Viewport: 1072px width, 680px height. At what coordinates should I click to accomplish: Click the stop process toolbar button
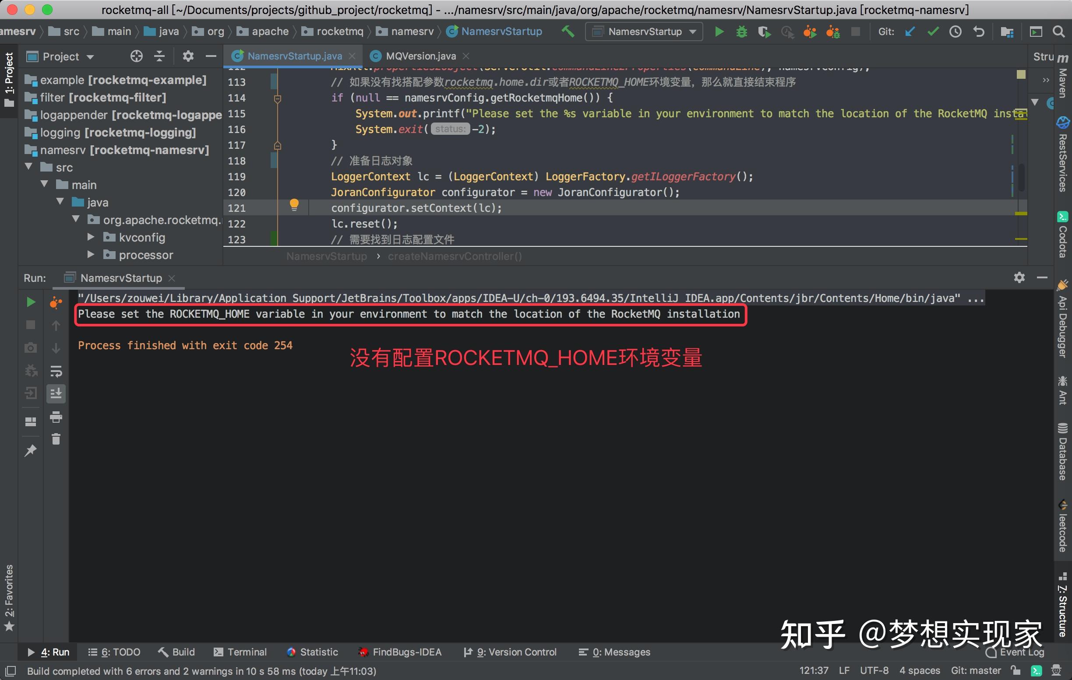(x=855, y=32)
